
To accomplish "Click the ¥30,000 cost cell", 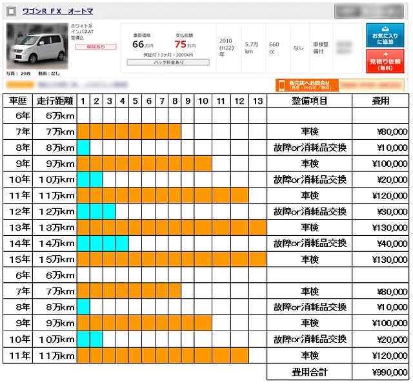I will point(380,211).
